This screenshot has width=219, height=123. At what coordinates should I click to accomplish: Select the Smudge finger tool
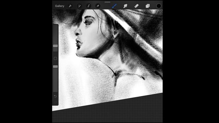pyautogui.click(x=126, y=6)
